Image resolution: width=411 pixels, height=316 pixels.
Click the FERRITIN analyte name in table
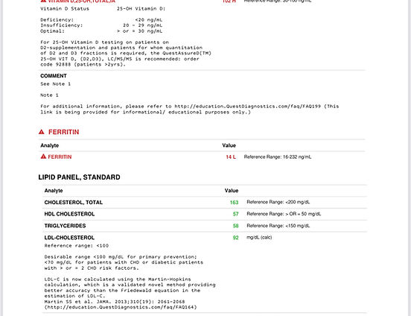click(x=60, y=157)
